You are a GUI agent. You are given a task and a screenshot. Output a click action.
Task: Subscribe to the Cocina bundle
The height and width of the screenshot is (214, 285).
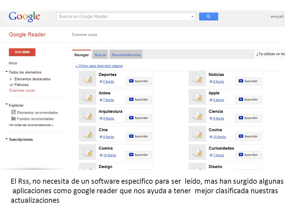click(248, 136)
